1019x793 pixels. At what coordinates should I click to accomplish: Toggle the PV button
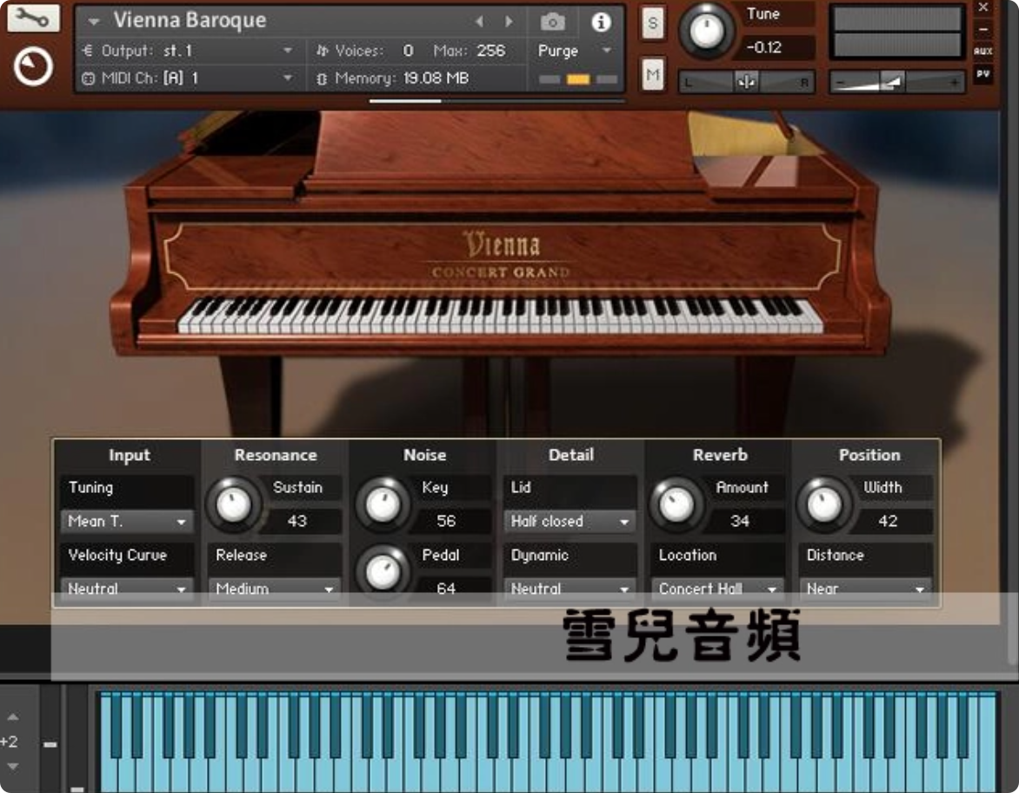pos(982,74)
